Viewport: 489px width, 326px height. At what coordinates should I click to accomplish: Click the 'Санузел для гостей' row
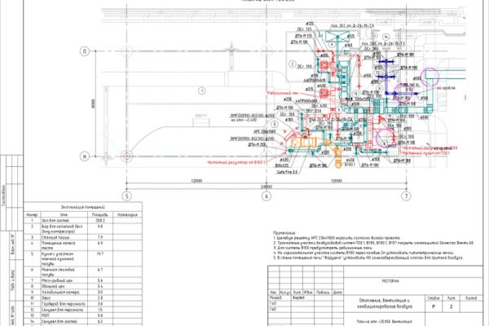point(83,321)
